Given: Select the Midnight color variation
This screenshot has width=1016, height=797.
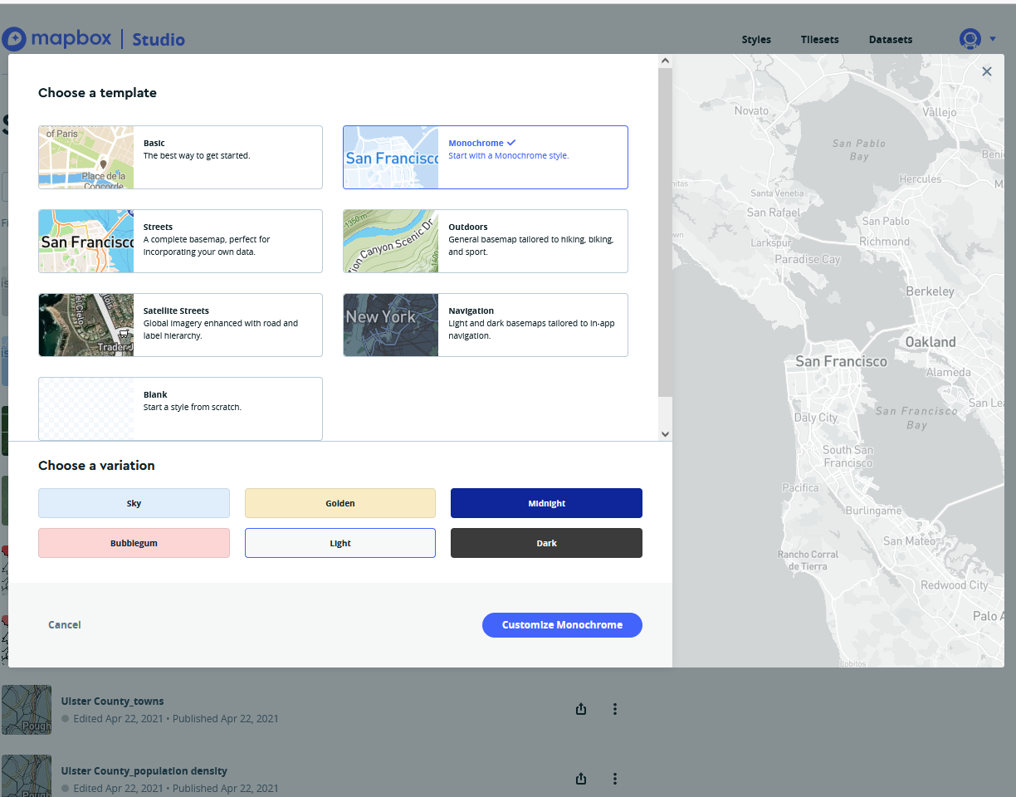Looking at the screenshot, I should pos(546,503).
